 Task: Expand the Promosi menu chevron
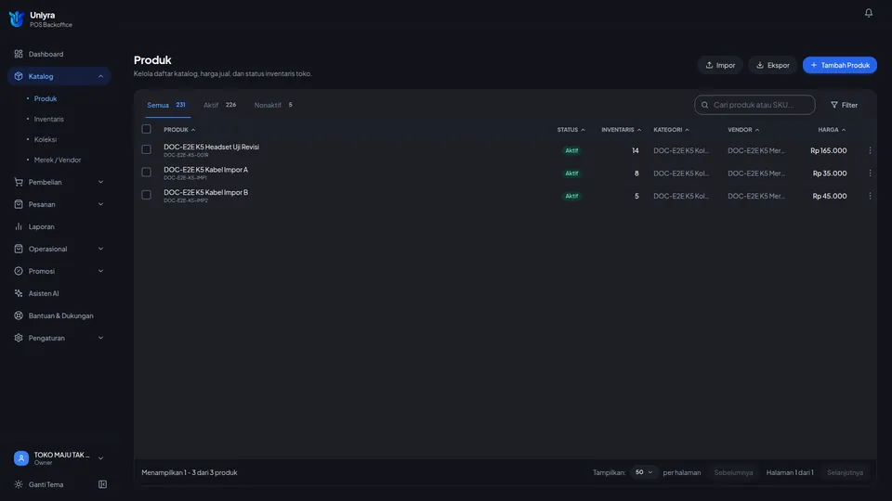pos(100,271)
